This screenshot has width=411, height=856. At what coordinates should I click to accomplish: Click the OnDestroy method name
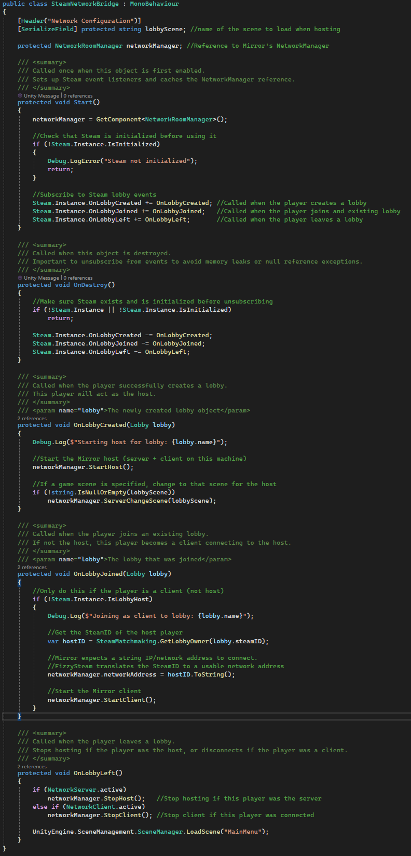click(90, 285)
